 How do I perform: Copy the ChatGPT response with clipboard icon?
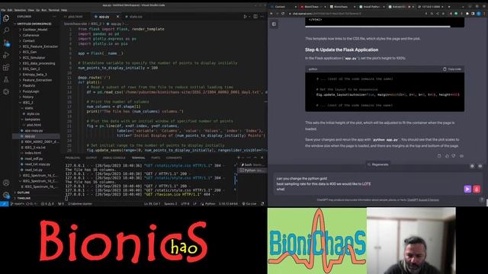[x=439, y=156]
